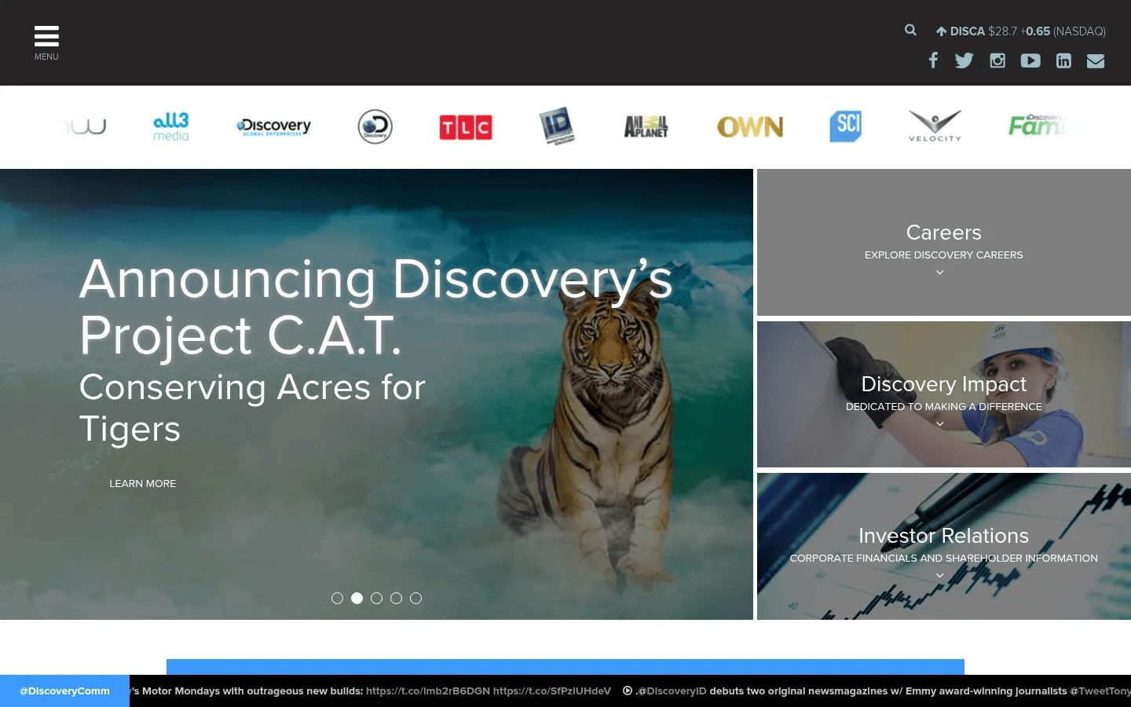Switch to the first carousel slide dot
The width and height of the screenshot is (1131, 707).
point(337,598)
